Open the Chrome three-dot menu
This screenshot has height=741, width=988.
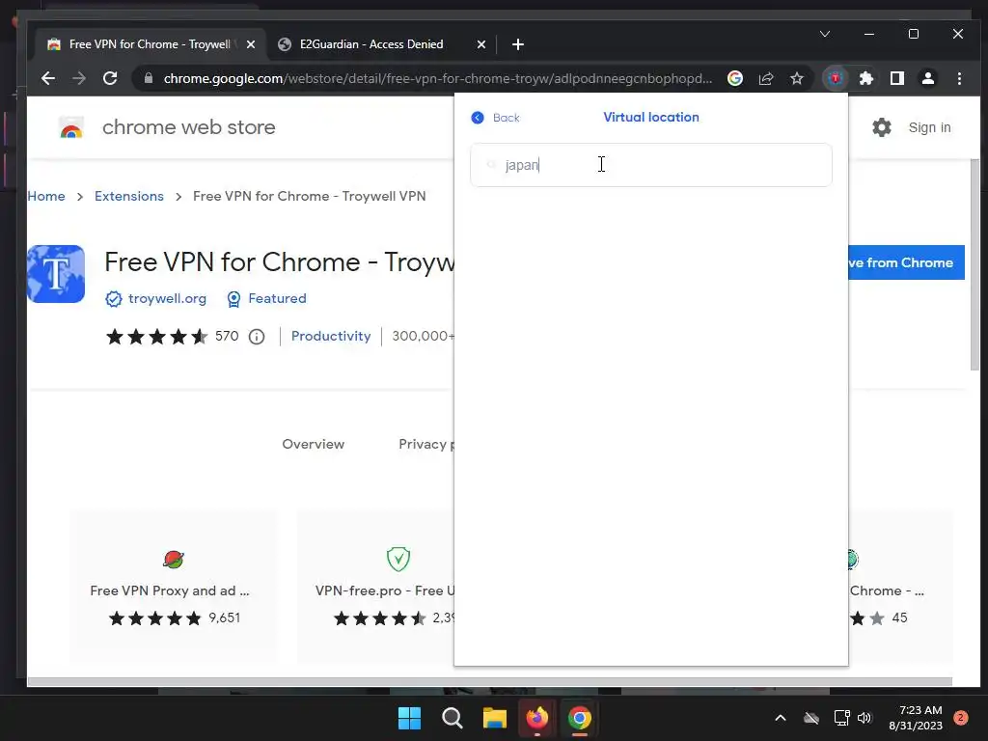click(959, 78)
